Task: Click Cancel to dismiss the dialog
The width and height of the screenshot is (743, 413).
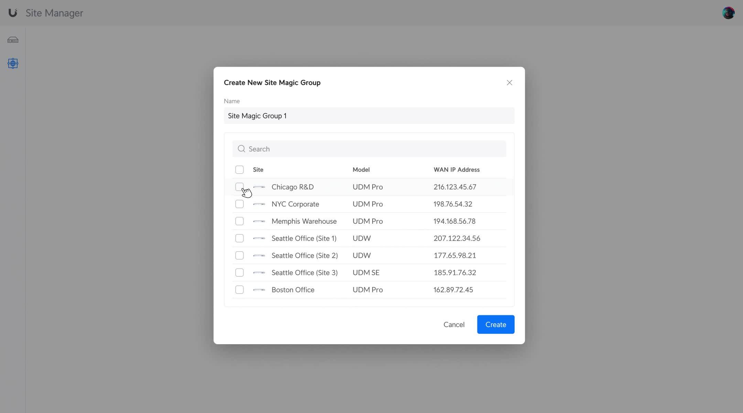Action: click(x=453, y=324)
